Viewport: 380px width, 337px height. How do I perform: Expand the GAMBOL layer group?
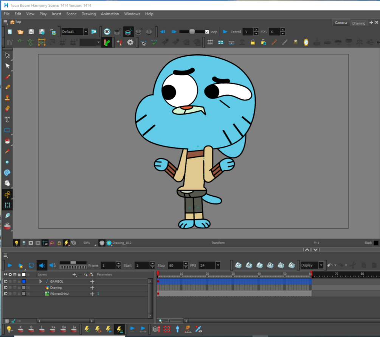click(x=40, y=282)
